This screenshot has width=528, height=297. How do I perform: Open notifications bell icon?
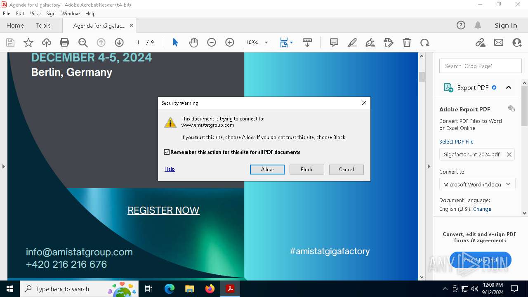click(478, 25)
